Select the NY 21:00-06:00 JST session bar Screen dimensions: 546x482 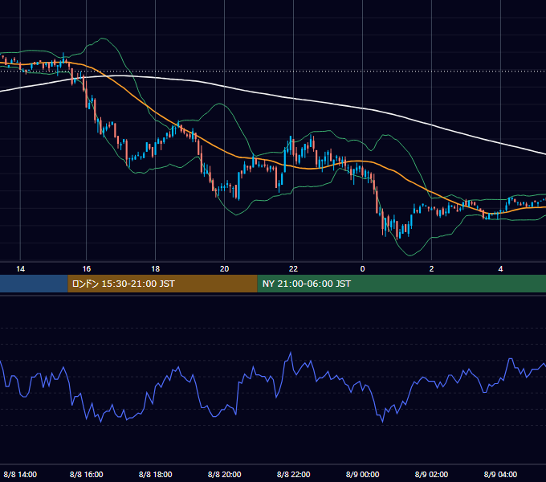401,284
